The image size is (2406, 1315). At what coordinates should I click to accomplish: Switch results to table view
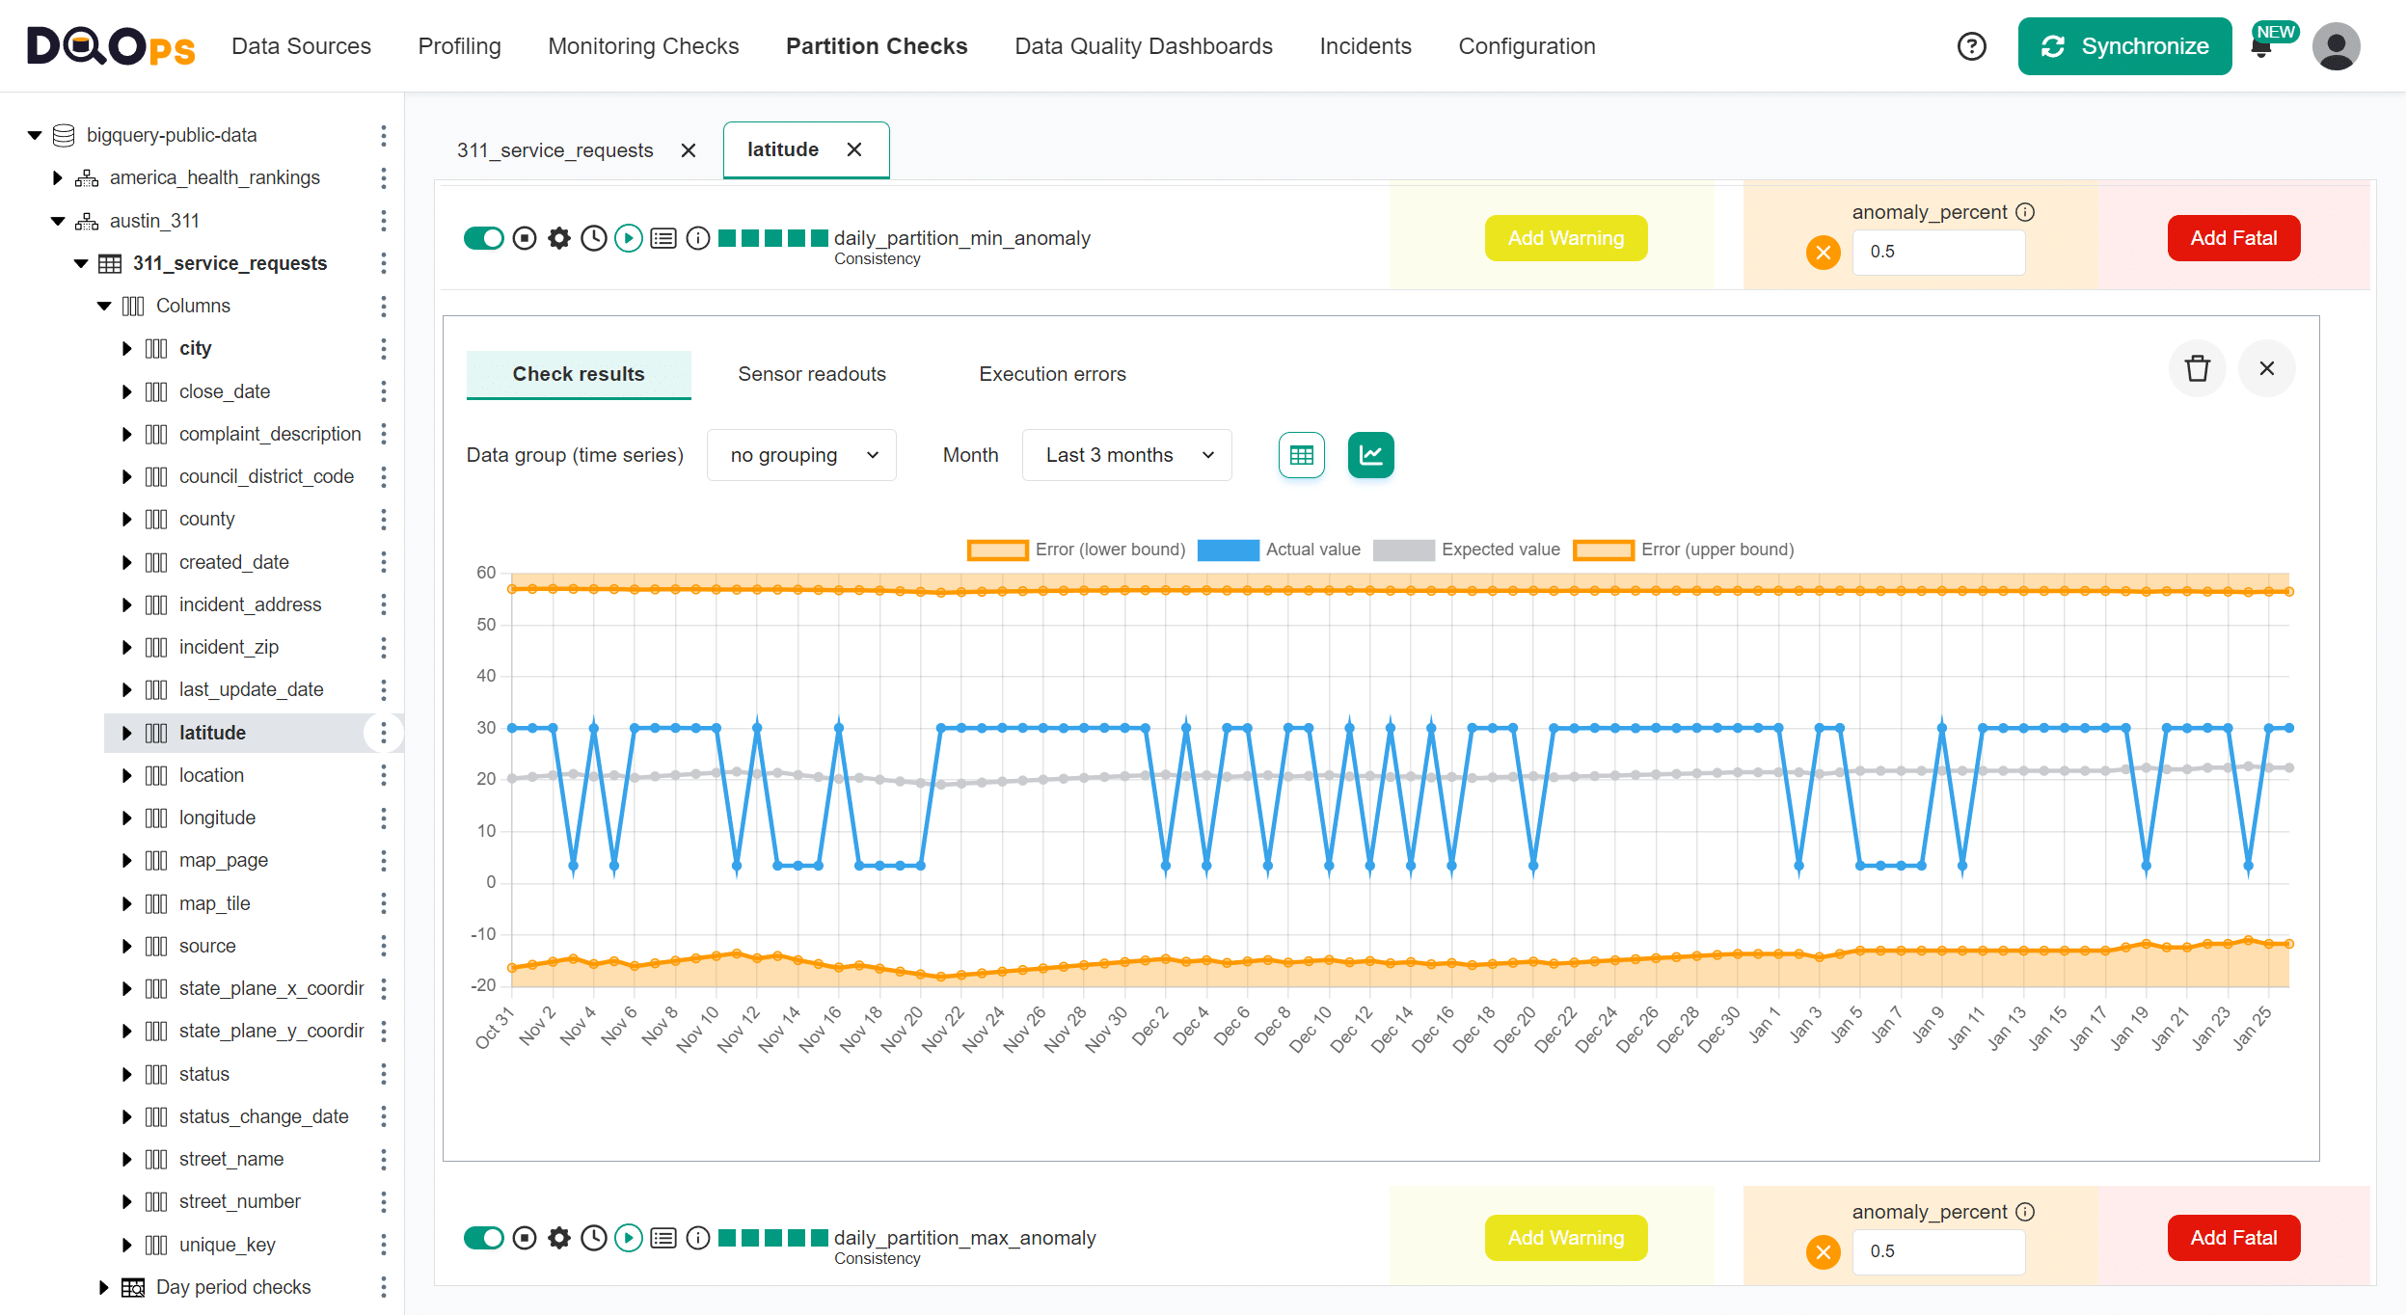click(x=1301, y=455)
